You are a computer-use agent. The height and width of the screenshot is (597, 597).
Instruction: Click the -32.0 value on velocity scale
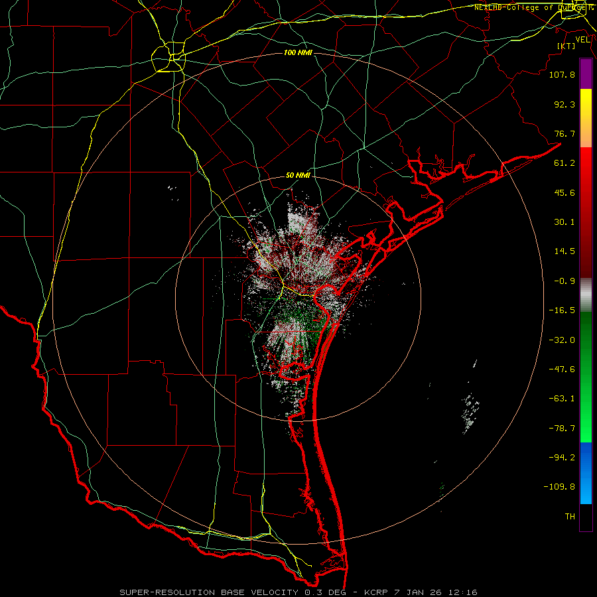coord(562,340)
